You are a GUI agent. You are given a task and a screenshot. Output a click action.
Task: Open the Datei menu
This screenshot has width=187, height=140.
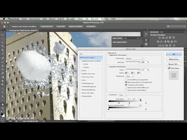click(x=24, y=19)
